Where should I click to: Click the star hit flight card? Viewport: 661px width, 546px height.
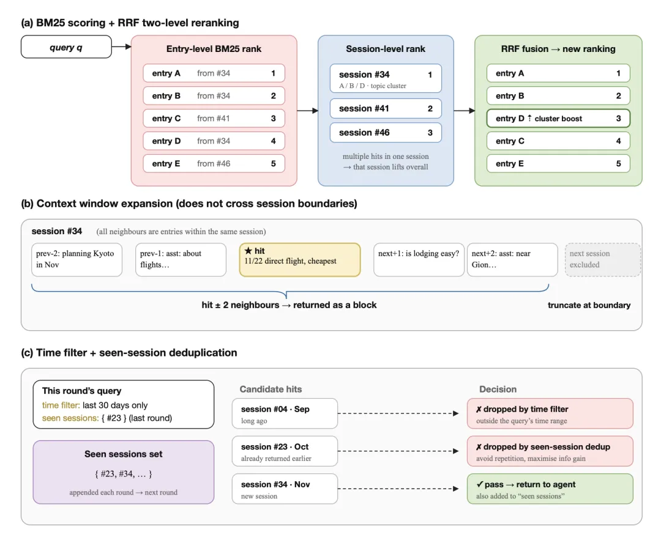coord(300,260)
